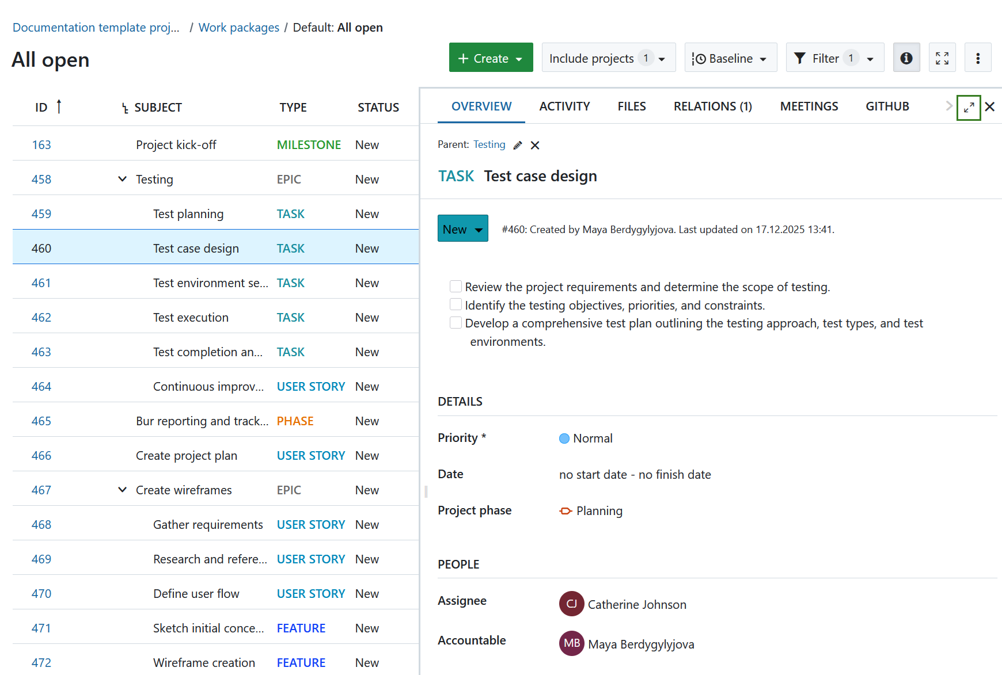
Task: Open work package in full view
Action: coord(969,107)
